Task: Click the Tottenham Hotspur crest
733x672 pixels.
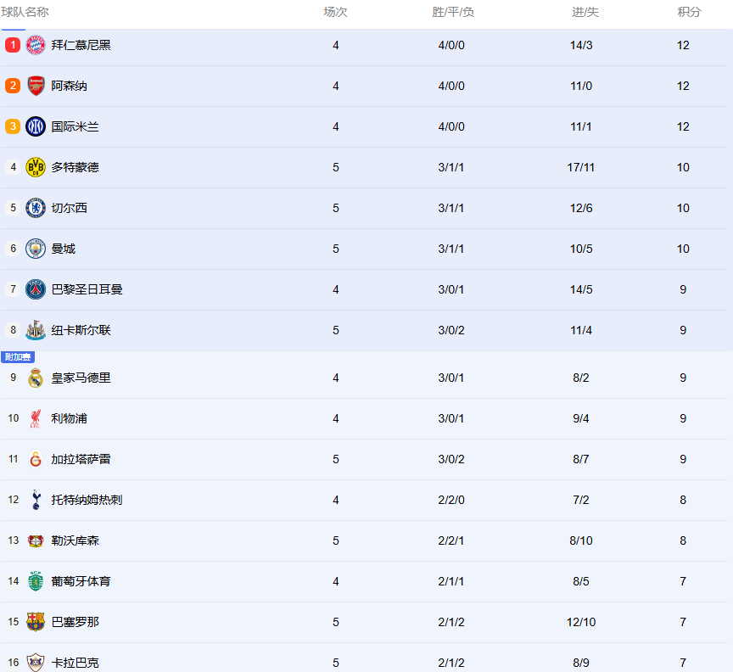Action: [x=36, y=500]
